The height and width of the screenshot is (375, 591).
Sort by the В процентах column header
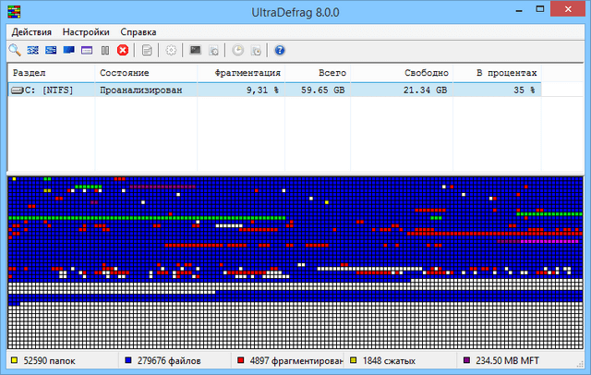497,73
